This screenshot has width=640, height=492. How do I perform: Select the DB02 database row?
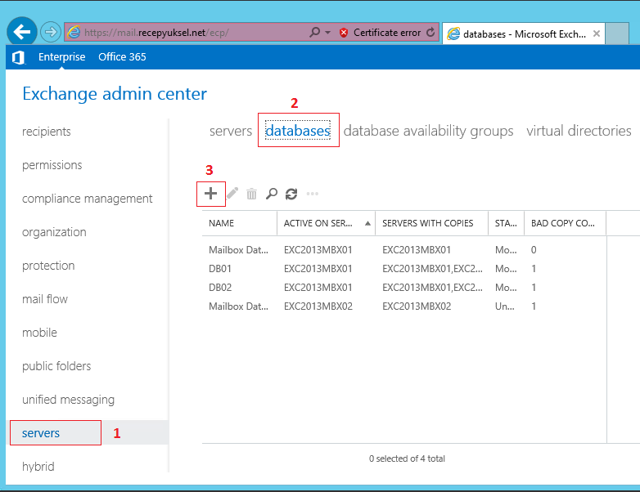coord(404,288)
